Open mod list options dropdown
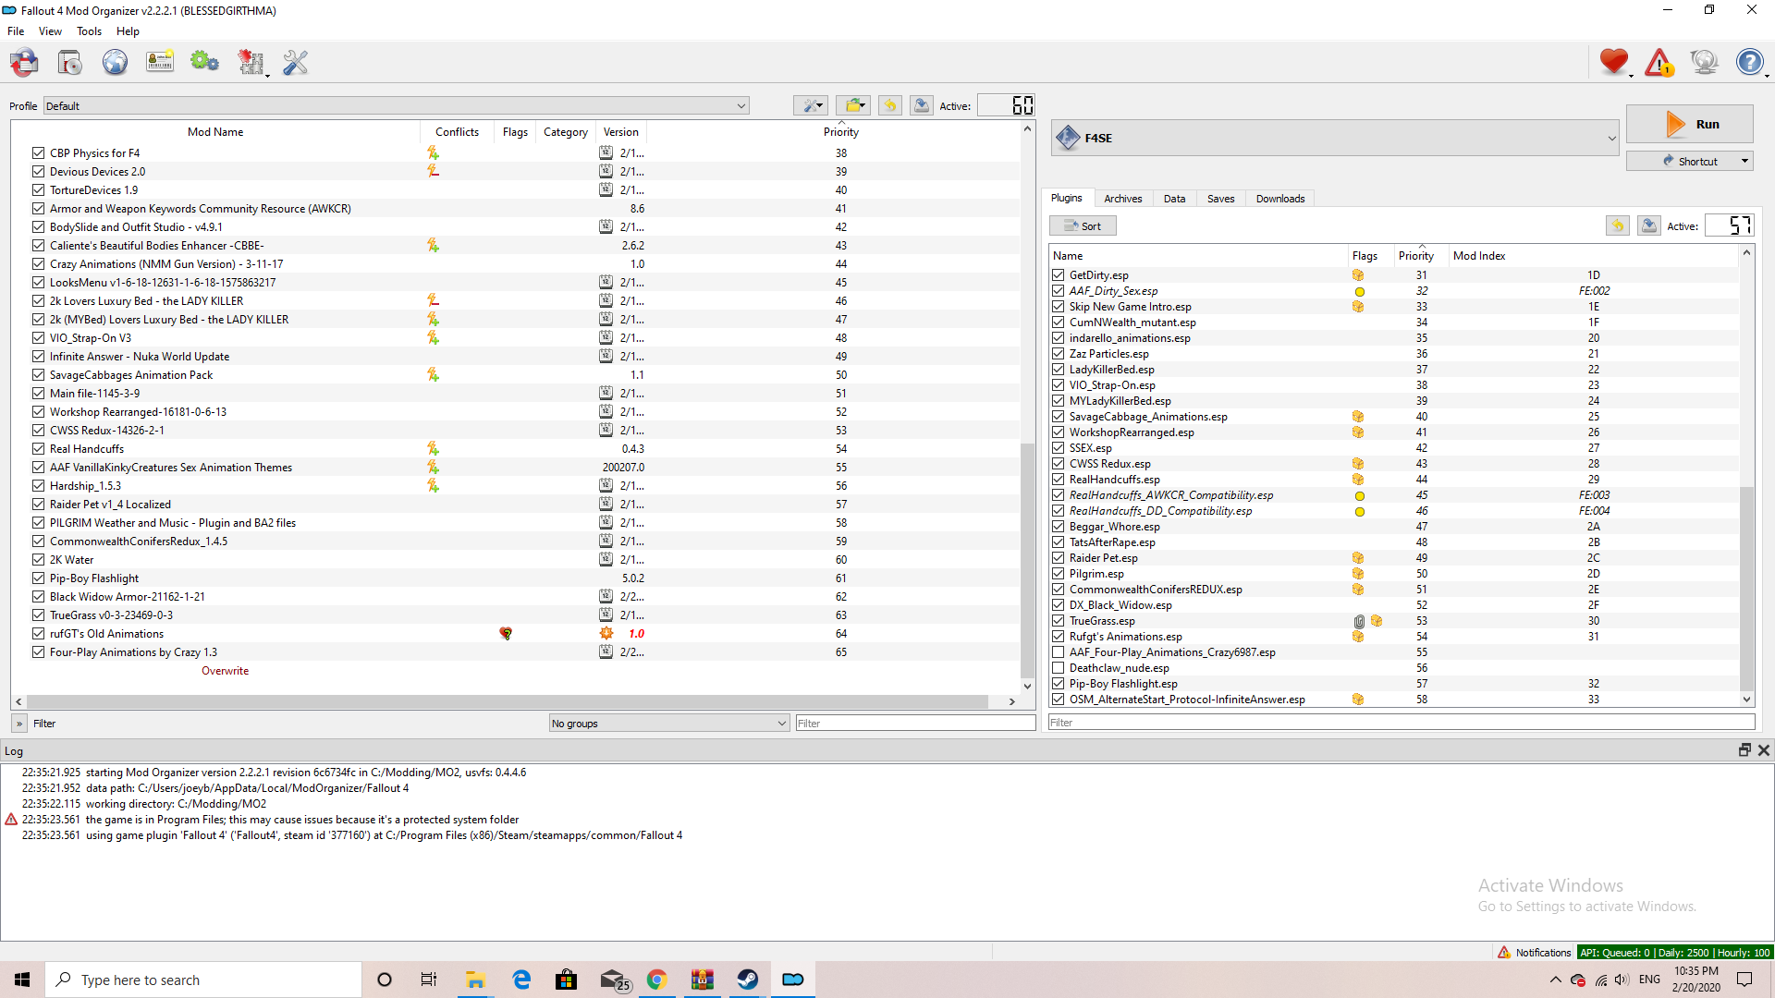Viewport: 1775px width, 998px height. 811,105
